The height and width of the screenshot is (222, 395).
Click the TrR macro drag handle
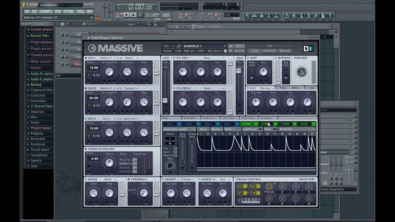pos(258,193)
